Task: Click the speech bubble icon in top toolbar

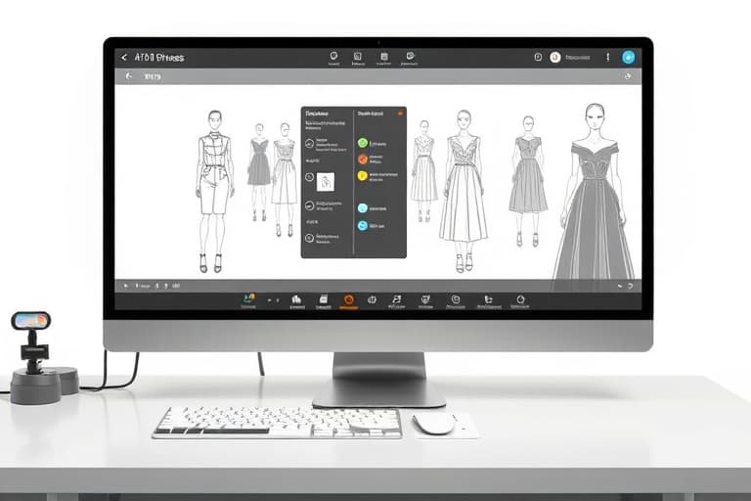Action: click(333, 56)
